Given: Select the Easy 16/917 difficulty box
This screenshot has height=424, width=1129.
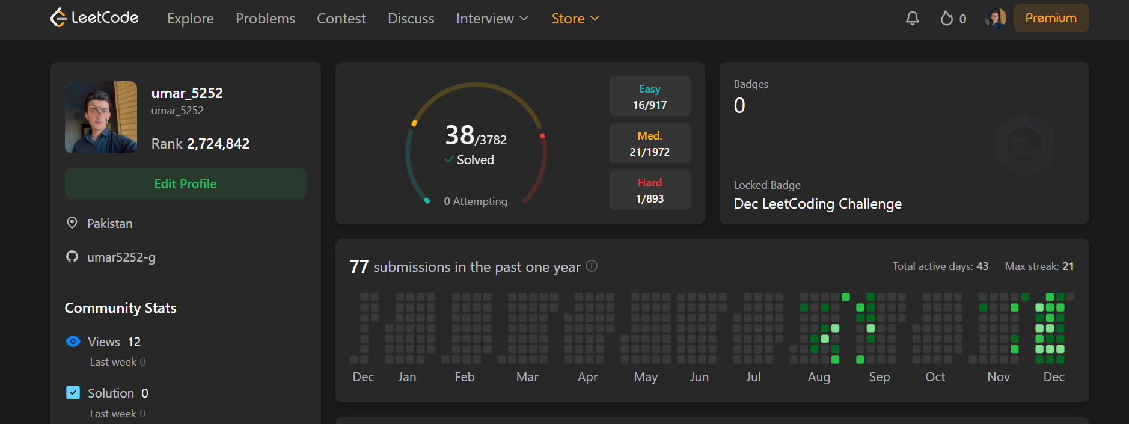Looking at the screenshot, I should click(x=649, y=96).
